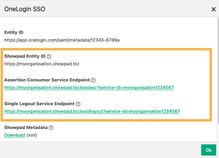Open the Showpad Metadata help icon
Screen dimensions: 219x158
(x=51, y=128)
